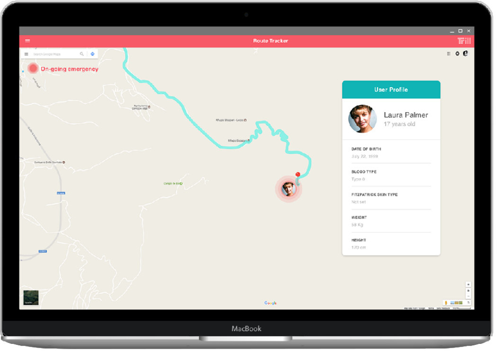503x351 pixels.
Task: Click the Agriturismo B&B place marker
Action: coord(149,107)
